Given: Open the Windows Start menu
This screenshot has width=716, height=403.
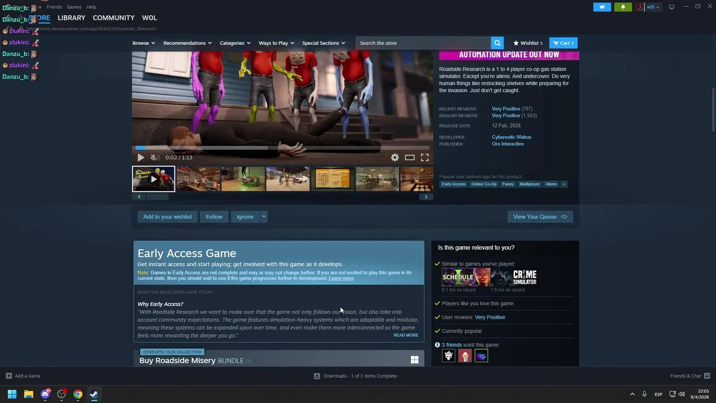Looking at the screenshot, I should click(12, 394).
